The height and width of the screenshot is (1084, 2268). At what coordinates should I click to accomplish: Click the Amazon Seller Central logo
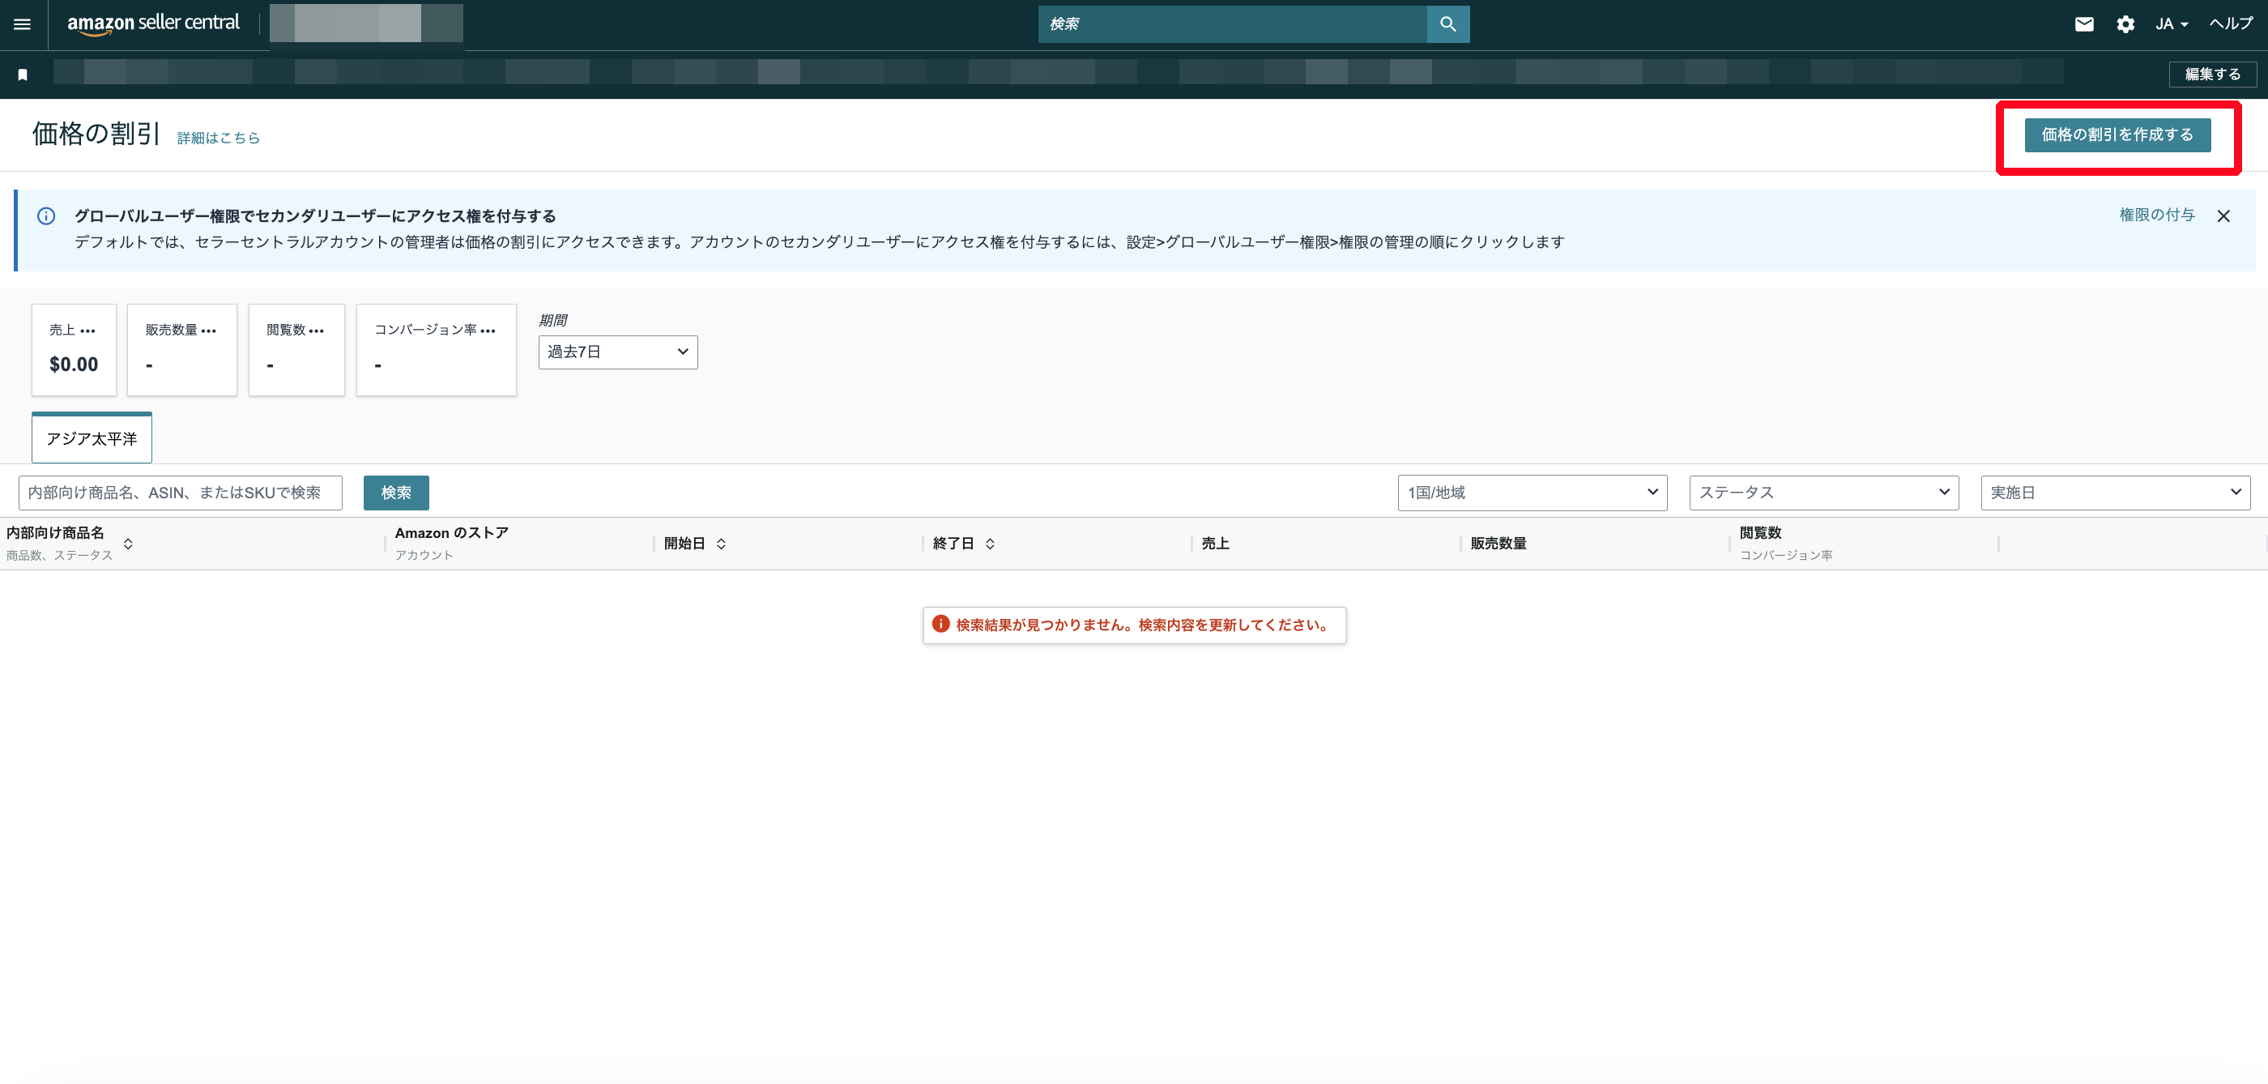[x=153, y=23]
